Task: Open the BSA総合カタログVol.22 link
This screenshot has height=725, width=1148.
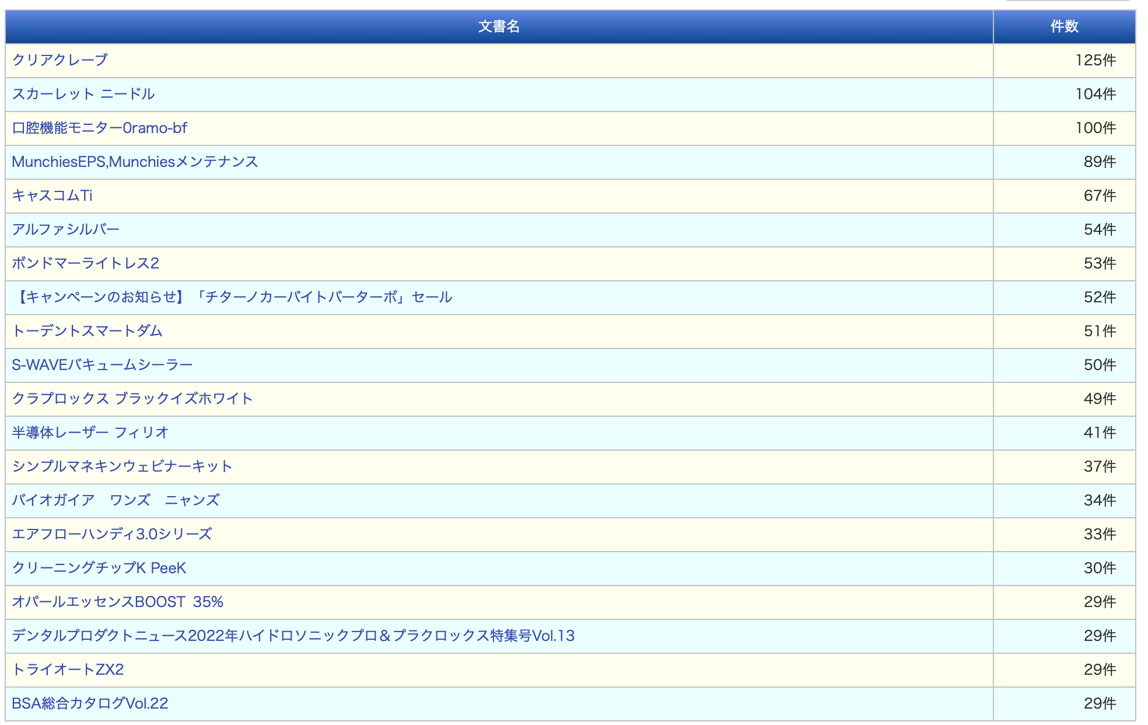Action: pyautogui.click(x=90, y=703)
